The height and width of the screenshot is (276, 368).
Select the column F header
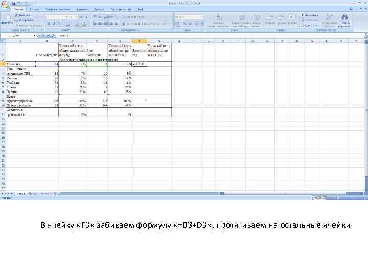coord(140,41)
